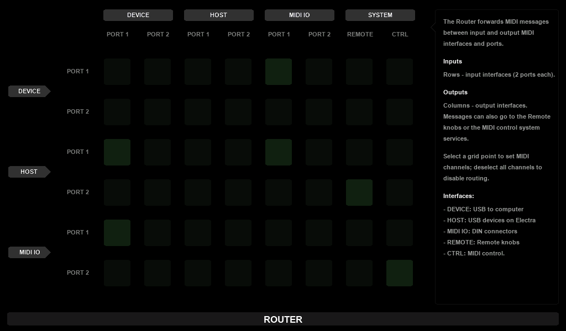The height and width of the screenshot is (331, 566).
Task: Enable routing HOST Port 2 input to CTRL output
Action: [400, 193]
